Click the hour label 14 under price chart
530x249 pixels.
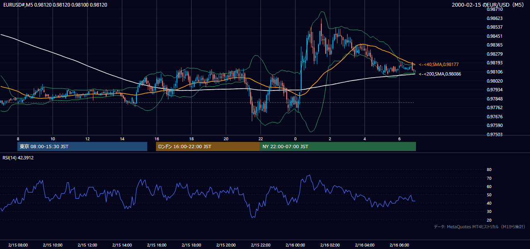[x=122, y=139]
